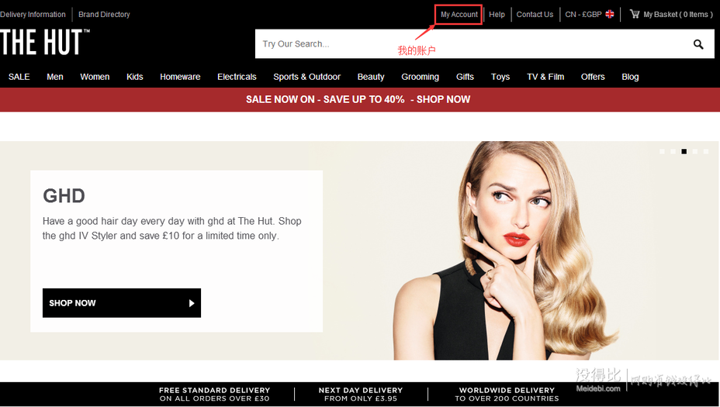Open the shopping basket cart icon
The height and width of the screenshot is (407, 720).
pos(635,14)
